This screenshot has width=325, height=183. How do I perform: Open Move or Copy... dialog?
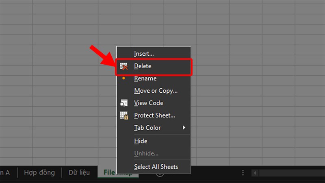[x=154, y=91]
